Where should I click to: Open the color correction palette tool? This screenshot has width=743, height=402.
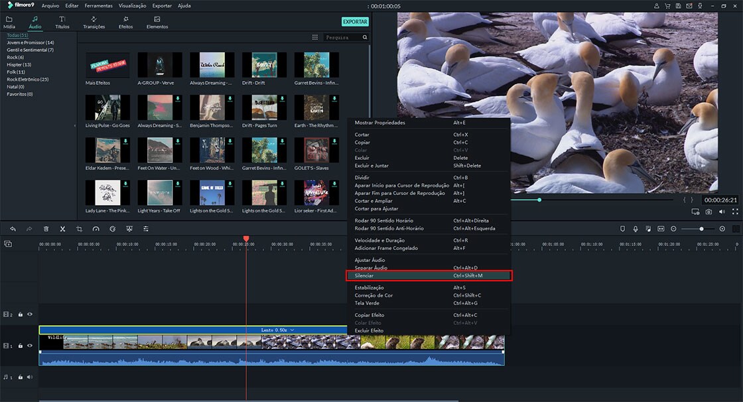click(112, 229)
